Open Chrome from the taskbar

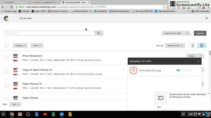coord(12,114)
